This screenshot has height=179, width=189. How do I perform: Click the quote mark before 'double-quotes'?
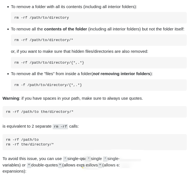click(29, 165)
